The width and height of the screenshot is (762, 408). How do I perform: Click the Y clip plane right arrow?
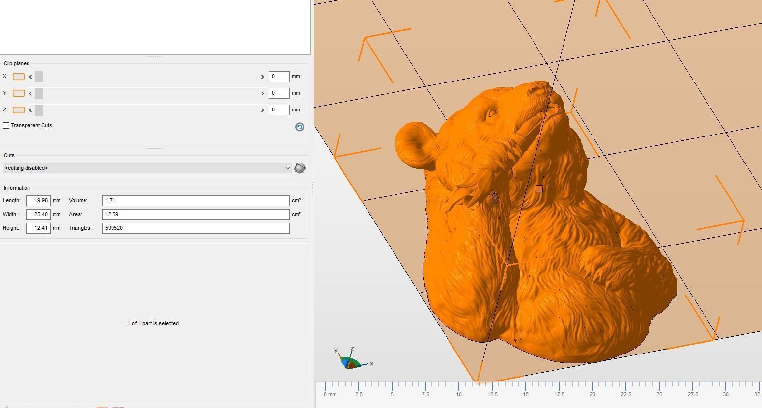(262, 93)
